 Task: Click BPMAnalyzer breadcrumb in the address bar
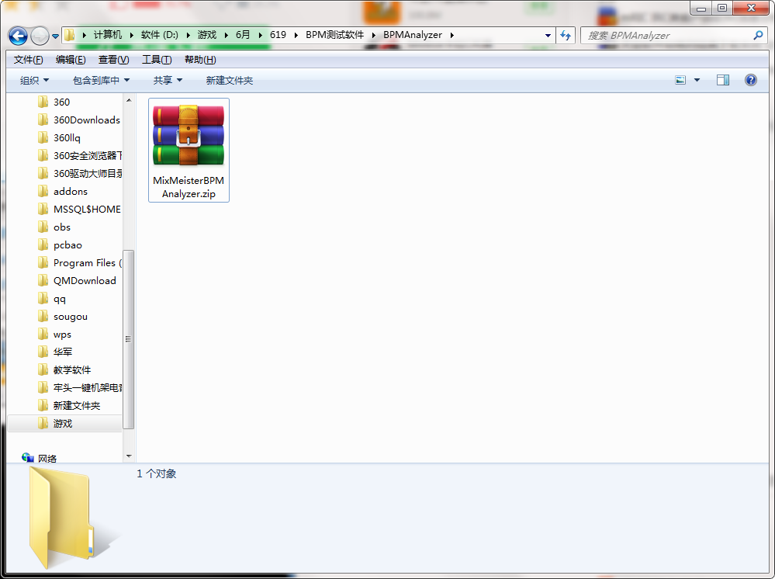(413, 35)
